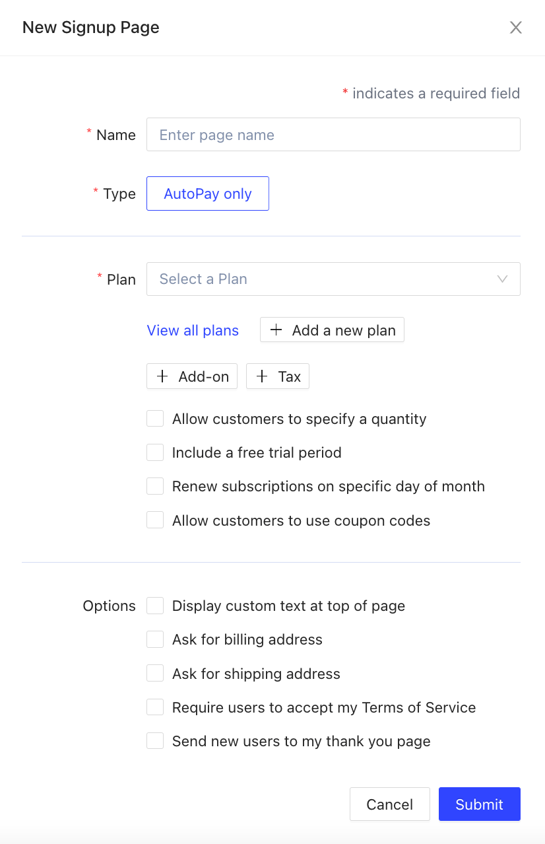
Task: Enable Allow customers to use coupon codes
Action: click(x=155, y=520)
